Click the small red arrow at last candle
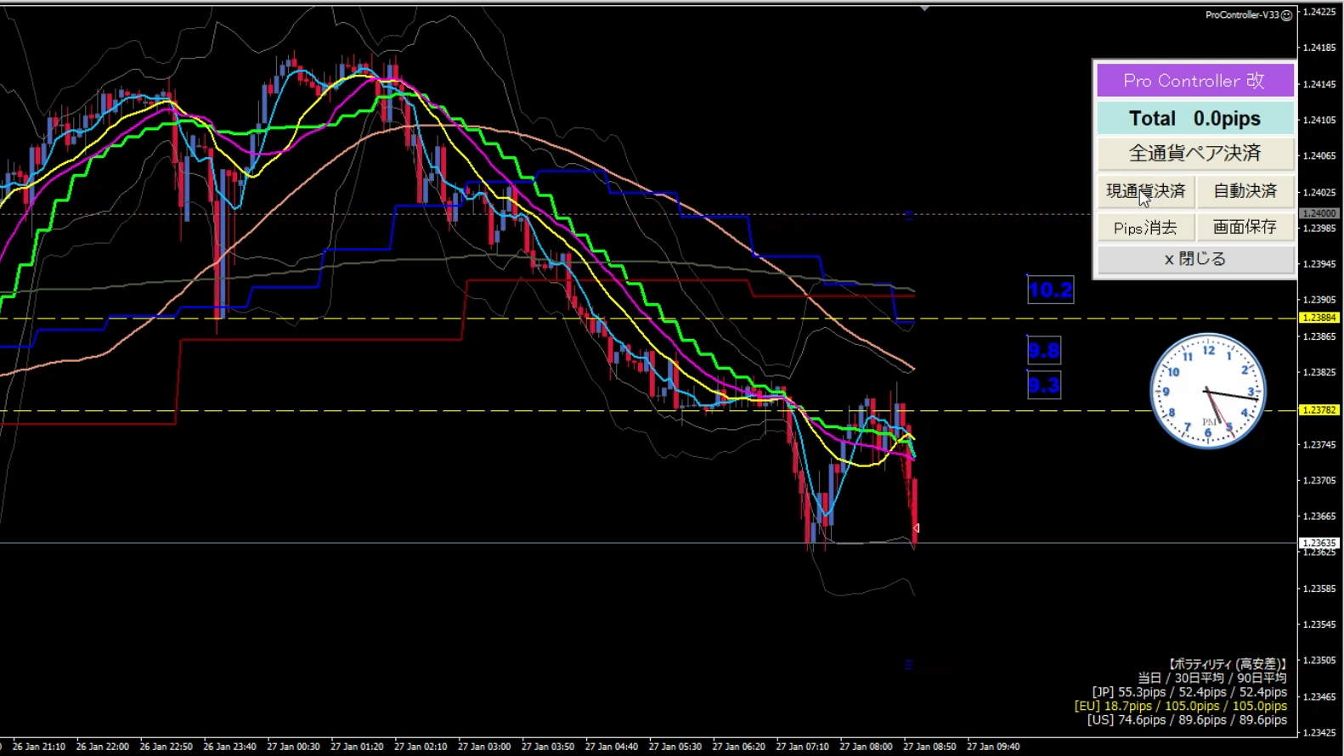Screen dimensions: 1344x756 (x=916, y=528)
